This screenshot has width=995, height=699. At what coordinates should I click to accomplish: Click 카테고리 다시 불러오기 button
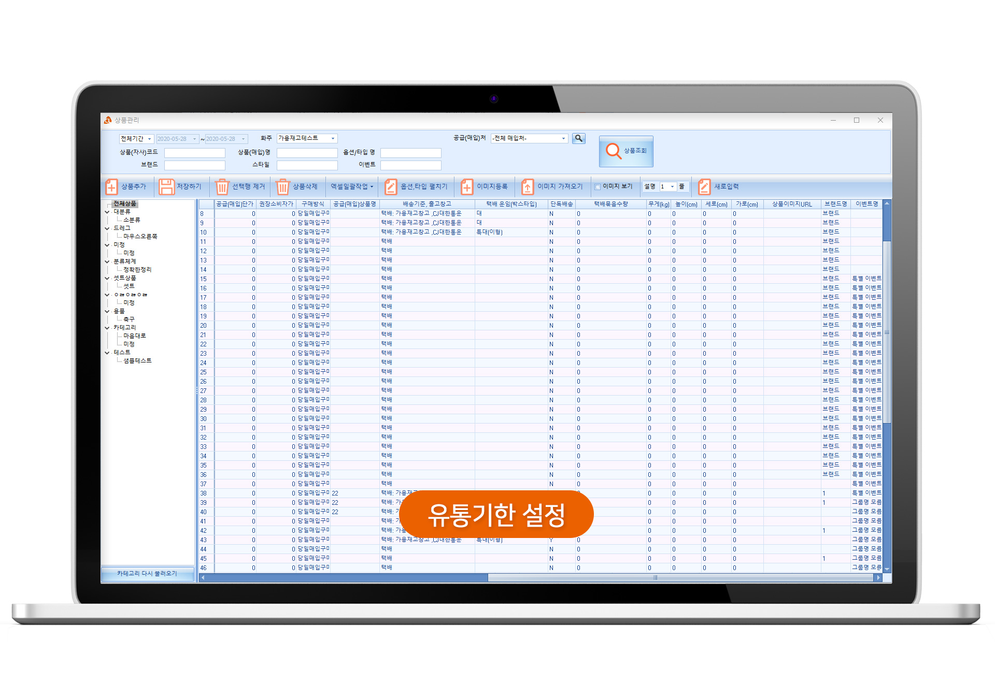147,574
